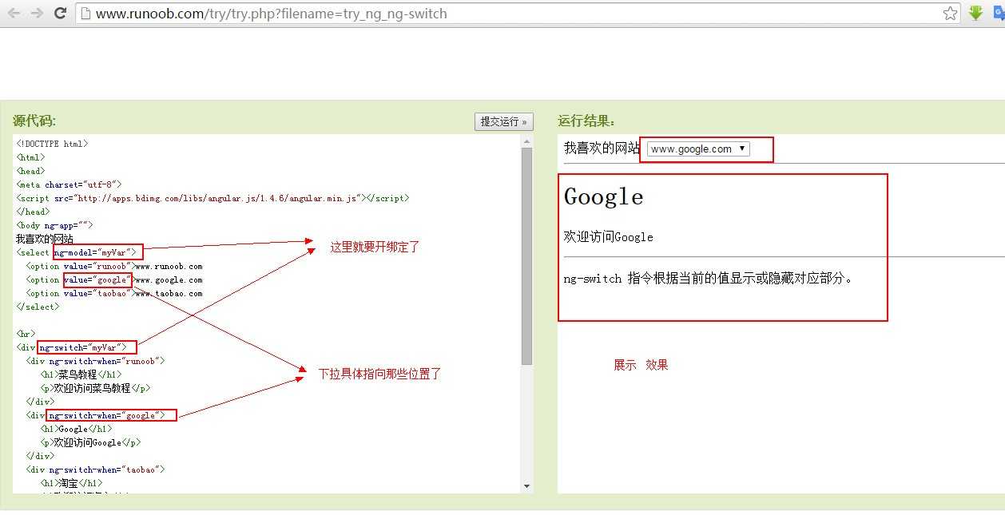Click the body ng-app code line

[54, 225]
